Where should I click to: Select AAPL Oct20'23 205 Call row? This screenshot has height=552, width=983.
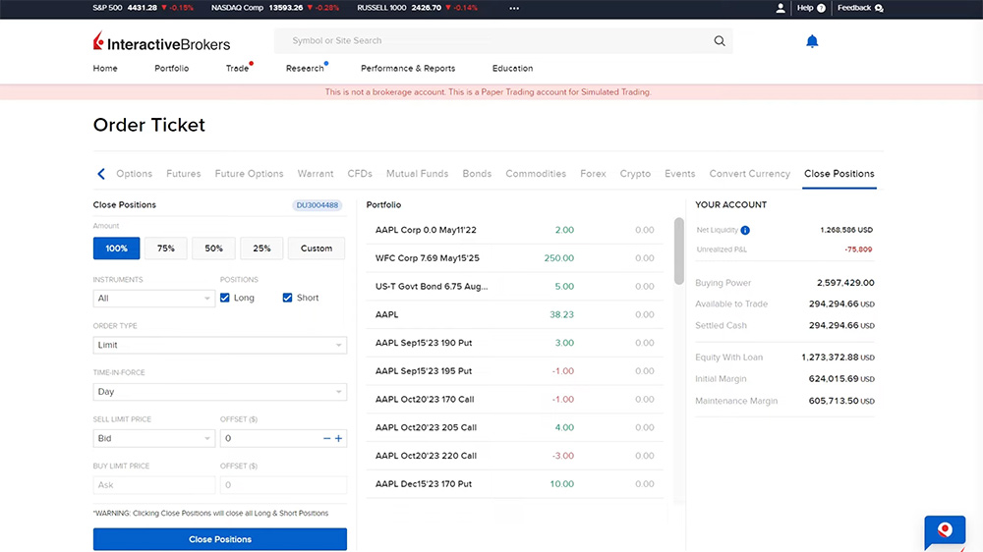(x=515, y=427)
